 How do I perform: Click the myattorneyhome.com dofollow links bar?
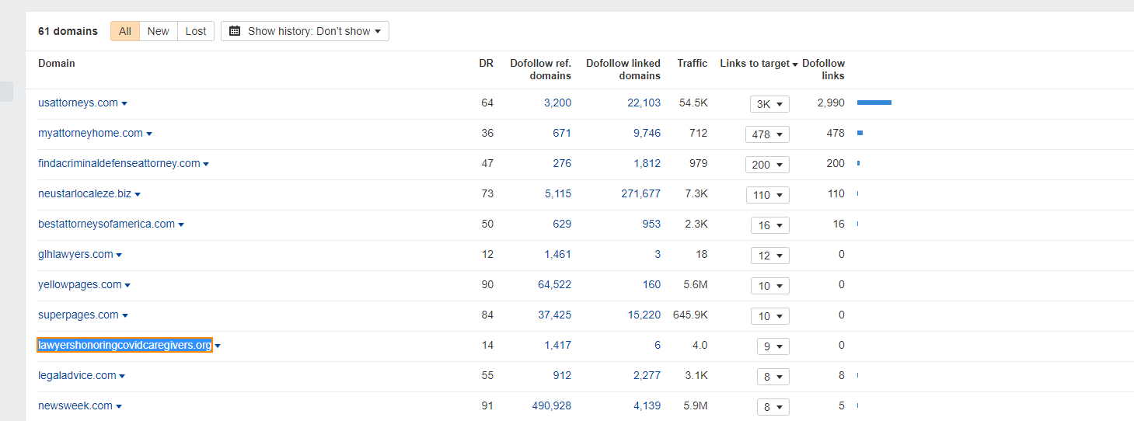click(860, 133)
